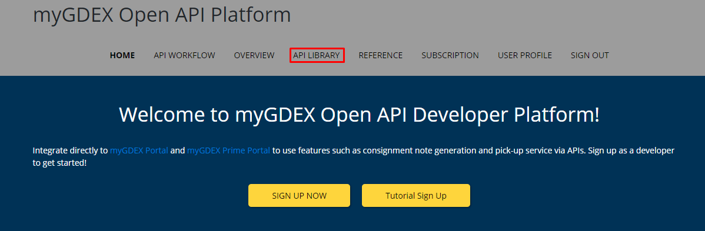Click SIGN OUT in navigation
Image resolution: width=705 pixels, height=231 pixels.
coord(590,55)
